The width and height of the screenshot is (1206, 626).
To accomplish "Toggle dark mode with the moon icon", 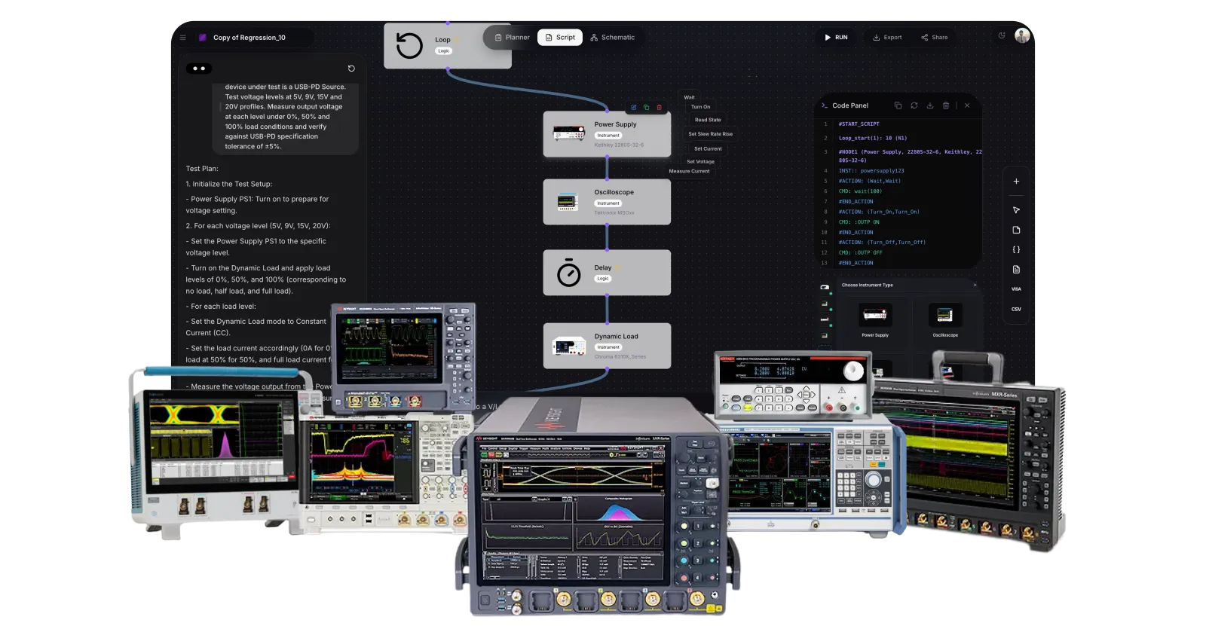I will point(1002,35).
